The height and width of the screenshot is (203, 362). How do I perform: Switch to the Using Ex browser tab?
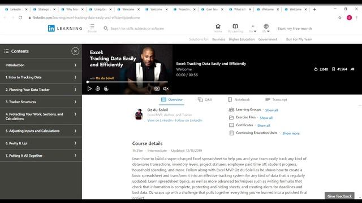coord(100,10)
